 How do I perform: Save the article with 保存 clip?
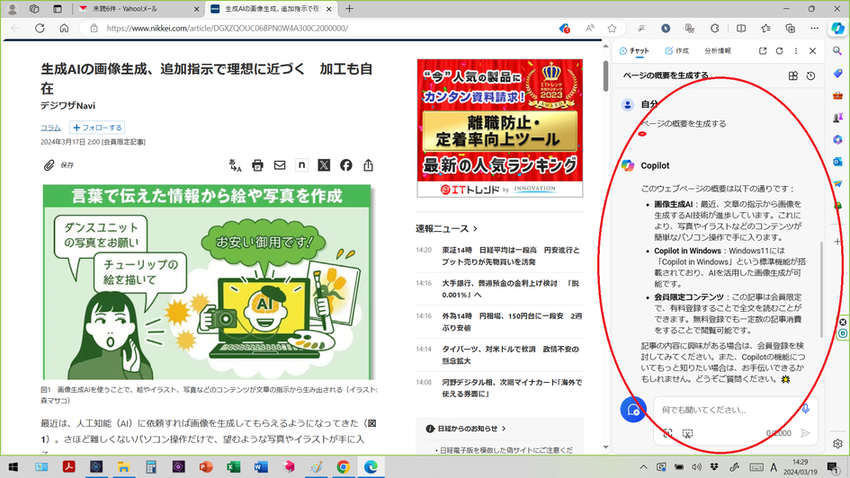pos(58,165)
